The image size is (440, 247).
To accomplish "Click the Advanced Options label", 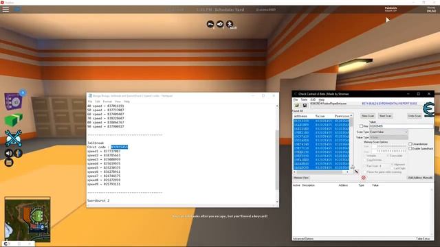I will [x=303, y=239].
